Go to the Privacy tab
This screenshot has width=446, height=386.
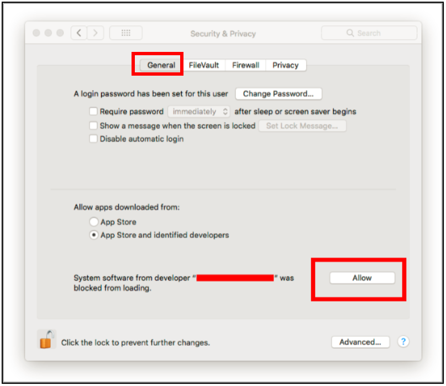(x=286, y=65)
